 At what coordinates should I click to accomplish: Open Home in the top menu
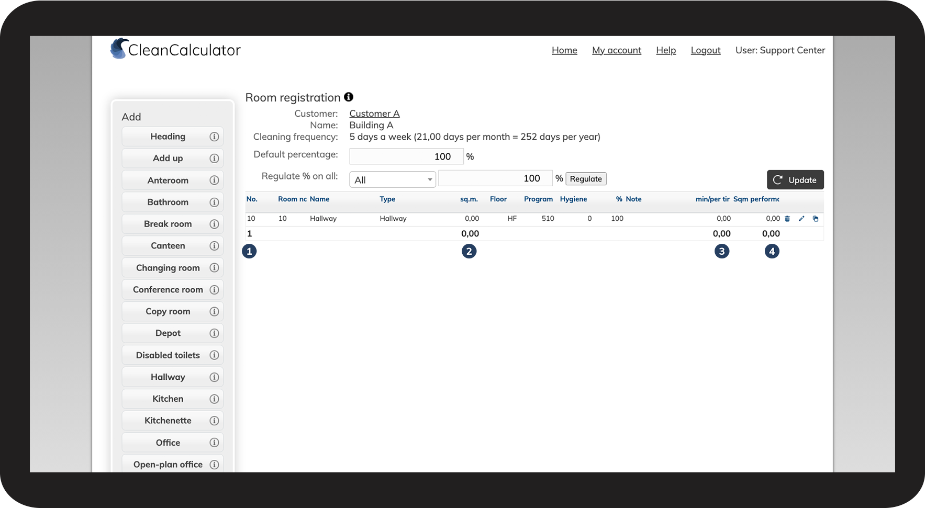tap(564, 50)
